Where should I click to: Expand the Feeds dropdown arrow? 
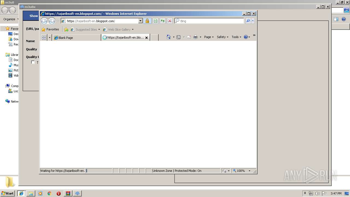pyautogui.click(x=184, y=37)
